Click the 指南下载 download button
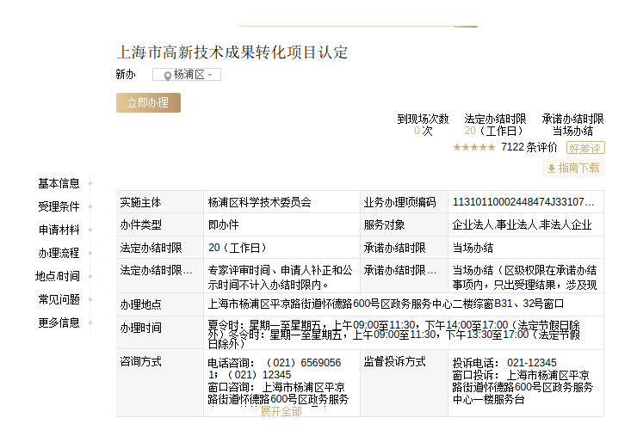 click(573, 168)
